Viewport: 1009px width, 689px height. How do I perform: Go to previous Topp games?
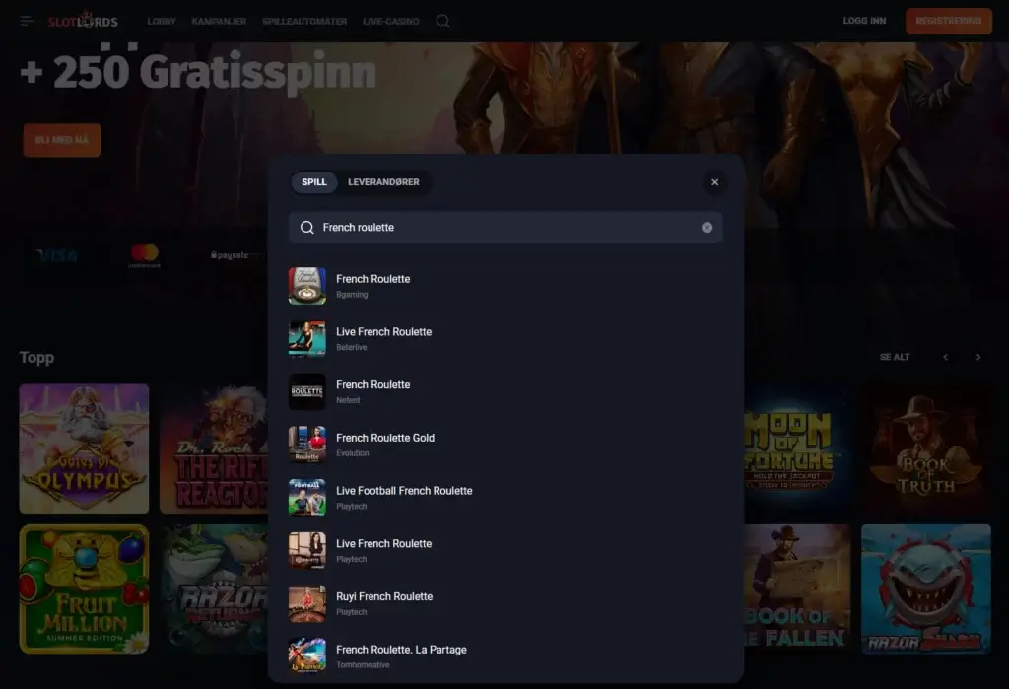pos(945,357)
